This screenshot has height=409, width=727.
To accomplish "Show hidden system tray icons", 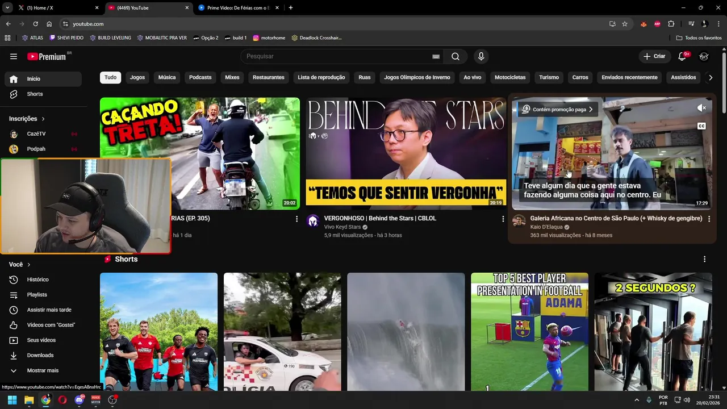I will pyautogui.click(x=636, y=400).
